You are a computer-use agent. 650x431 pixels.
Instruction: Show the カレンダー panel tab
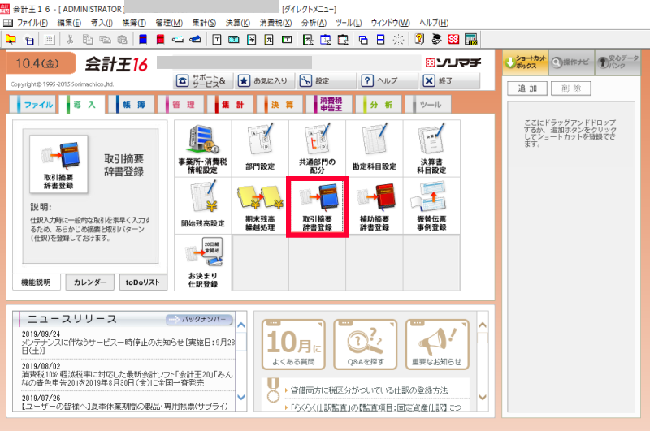click(x=89, y=282)
